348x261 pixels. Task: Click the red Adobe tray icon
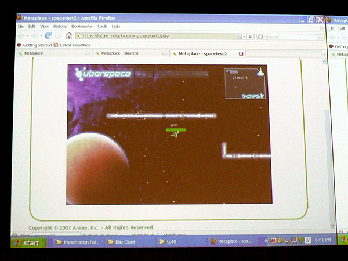point(273,240)
